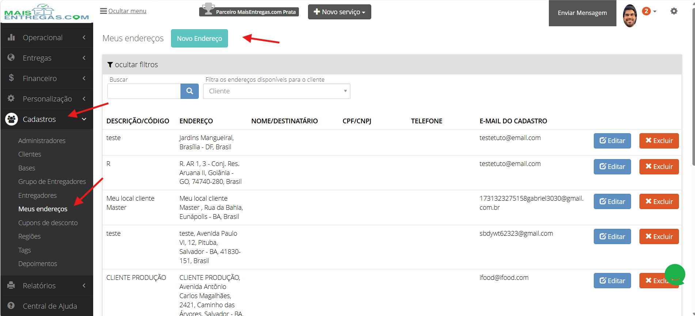Click the Cadastros people icon
Image resolution: width=695 pixels, height=316 pixels.
tap(11, 119)
